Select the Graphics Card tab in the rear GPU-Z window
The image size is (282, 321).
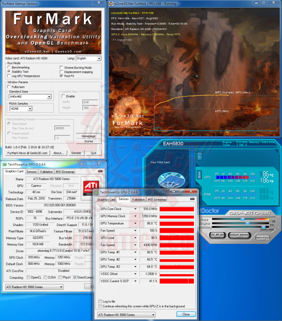pos(14,171)
